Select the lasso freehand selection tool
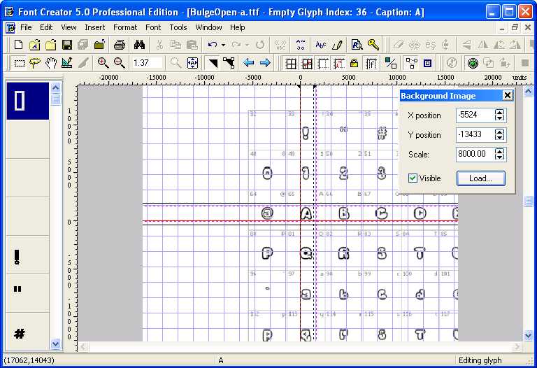Viewport: 537px width, 368px height. (x=35, y=63)
